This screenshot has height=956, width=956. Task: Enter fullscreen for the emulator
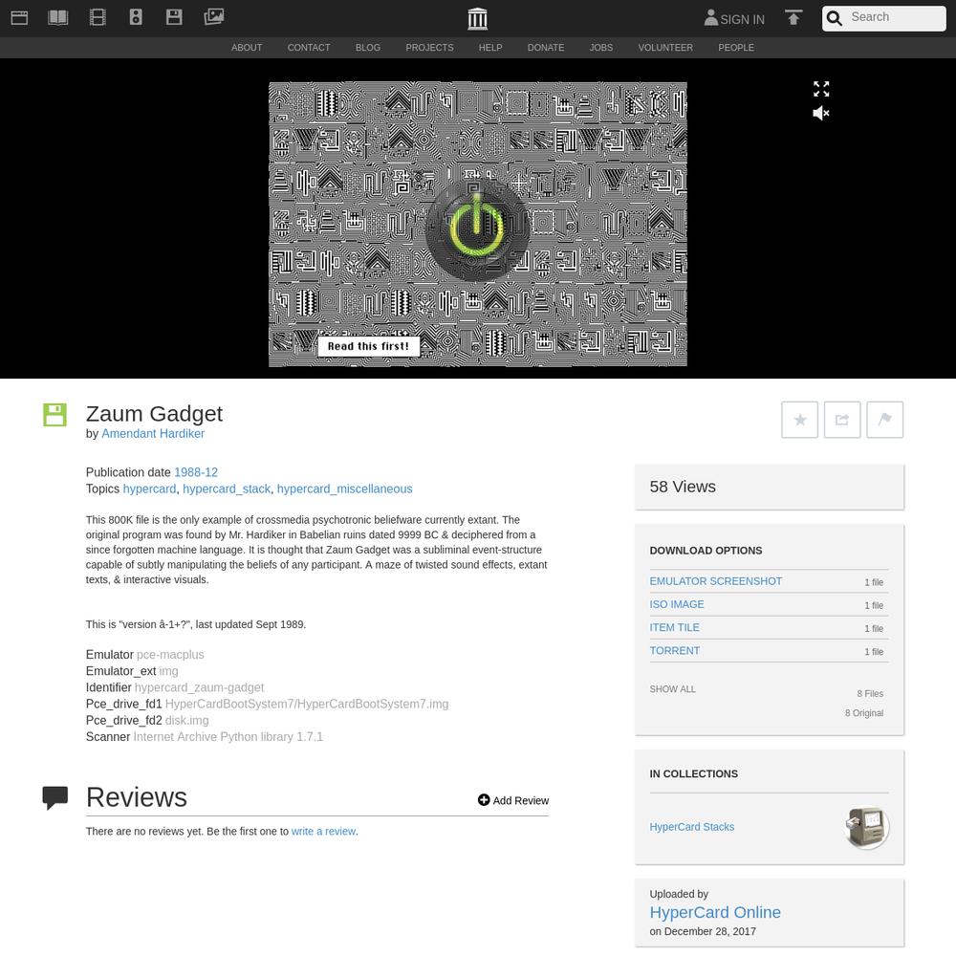[x=821, y=89]
